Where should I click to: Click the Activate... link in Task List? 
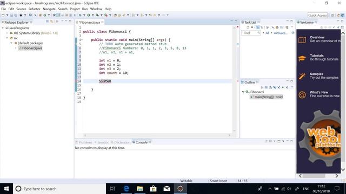click(x=281, y=33)
